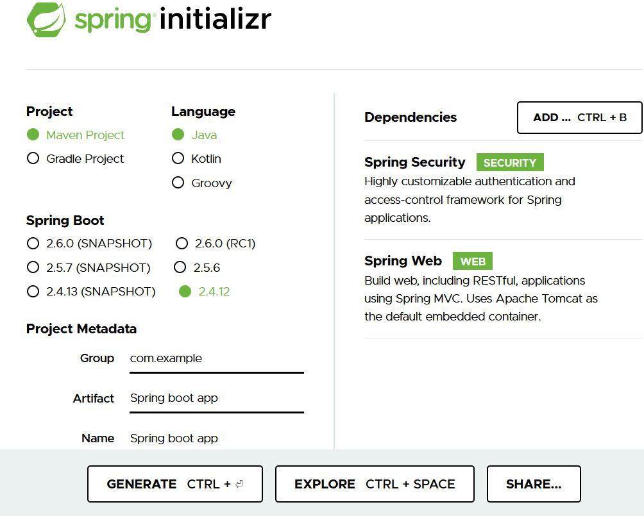The height and width of the screenshot is (516, 644).
Task: Select Java as the language
Action: tap(178, 135)
